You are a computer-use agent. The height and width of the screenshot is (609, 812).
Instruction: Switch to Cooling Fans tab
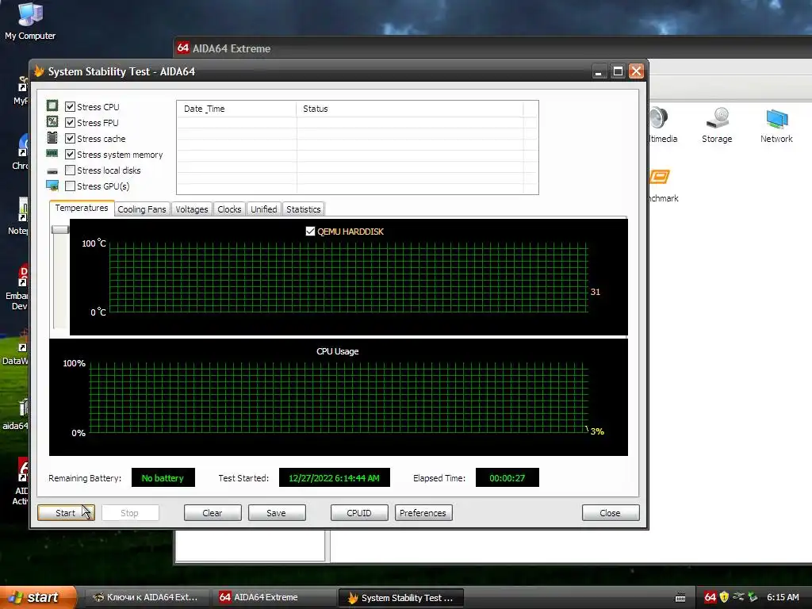point(142,209)
